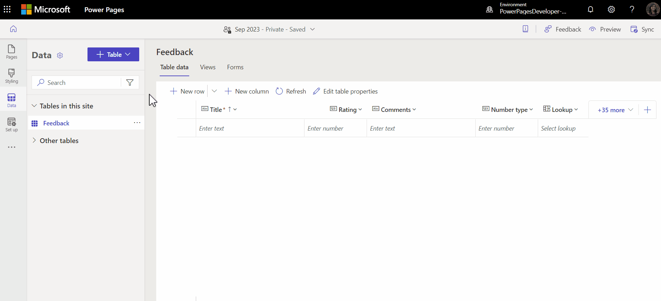Open the Pages workspace

tap(11, 52)
